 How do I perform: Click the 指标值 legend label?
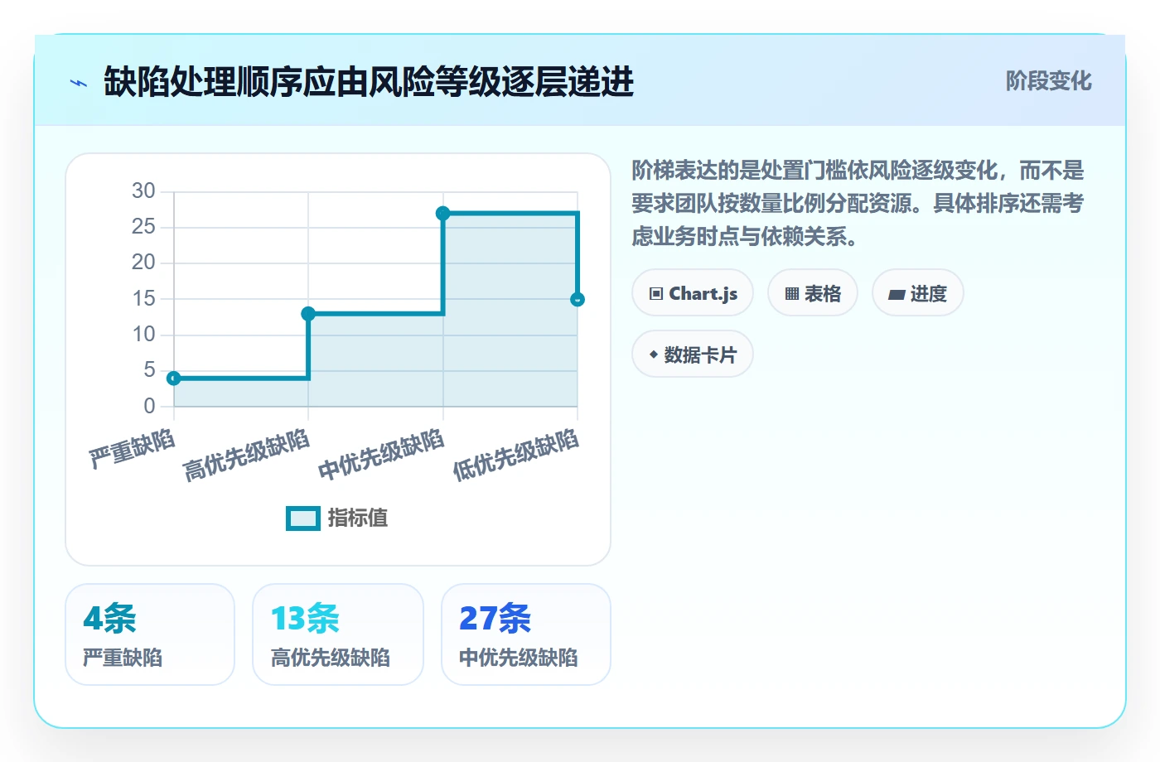[358, 518]
